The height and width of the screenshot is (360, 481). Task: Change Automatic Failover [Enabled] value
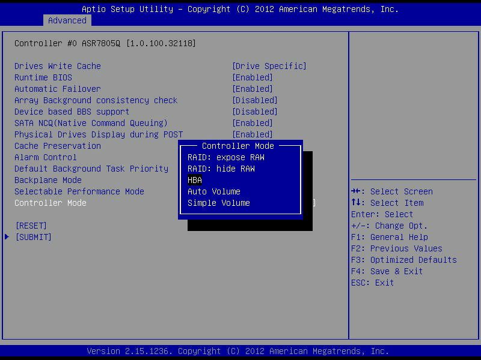[x=252, y=89]
